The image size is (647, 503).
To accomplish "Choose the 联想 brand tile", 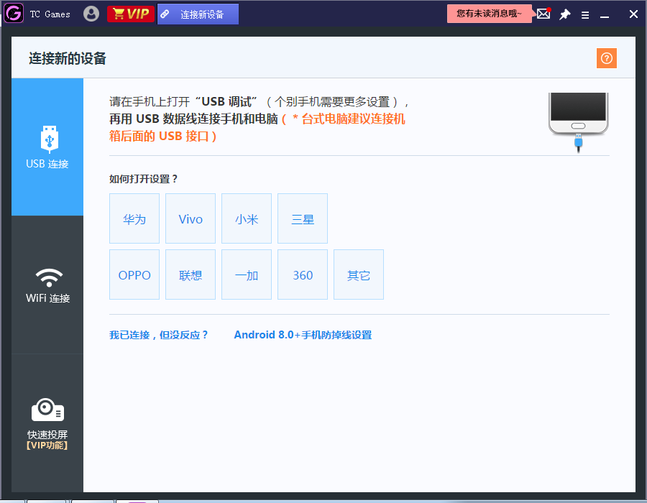I will (x=191, y=274).
